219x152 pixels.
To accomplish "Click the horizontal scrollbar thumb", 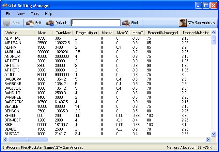I will click(x=28, y=139).
